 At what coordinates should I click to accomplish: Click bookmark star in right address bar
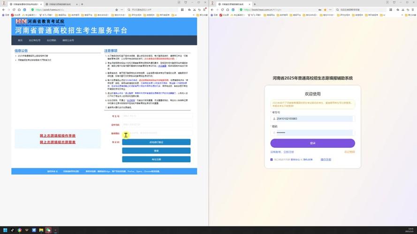(x=325, y=10)
